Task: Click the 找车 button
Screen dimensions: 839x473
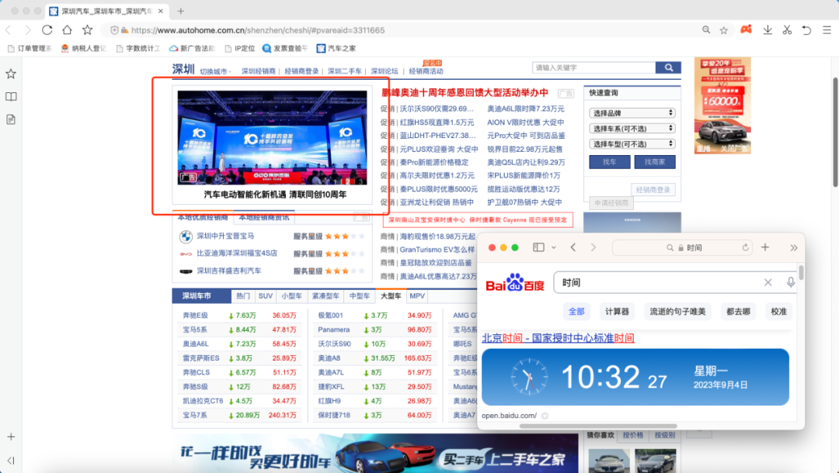Action: 610,162
